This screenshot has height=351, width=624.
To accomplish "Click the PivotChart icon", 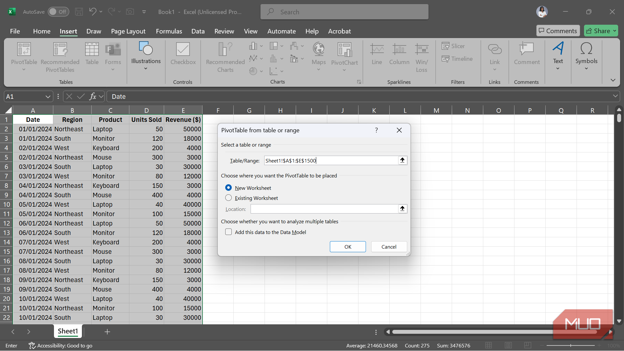I will click(344, 50).
